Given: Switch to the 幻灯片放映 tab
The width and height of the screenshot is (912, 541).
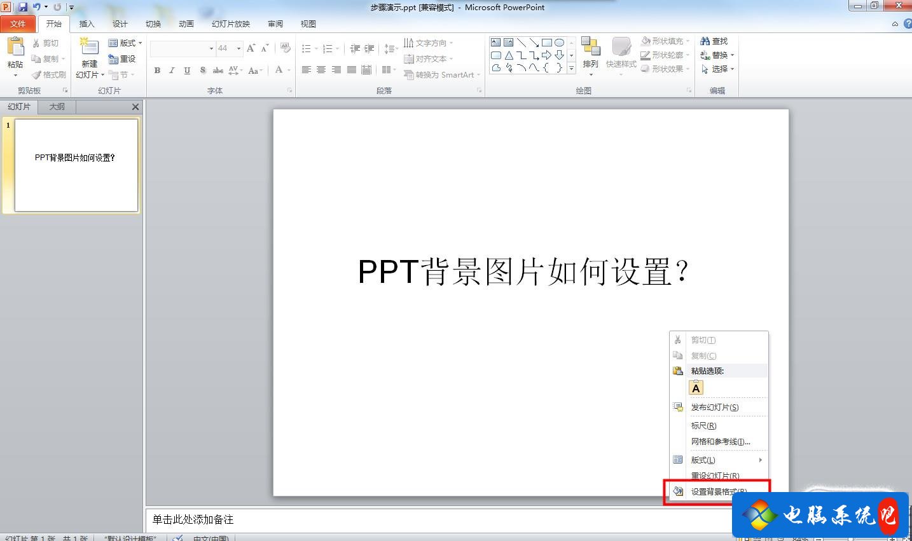Looking at the screenshot, I should [231, 24].
